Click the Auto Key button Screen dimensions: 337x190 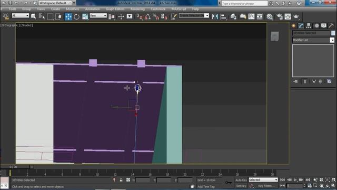point(241,180)
